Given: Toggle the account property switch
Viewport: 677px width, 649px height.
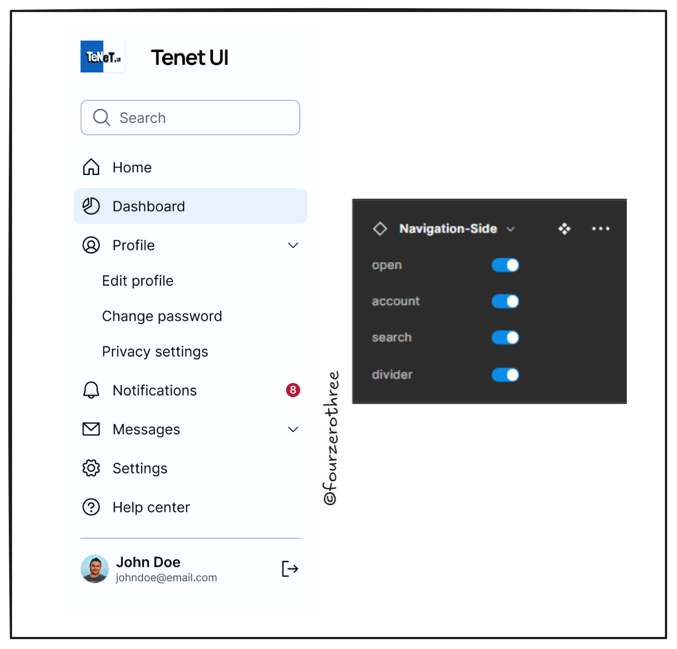Looking at the screenshot, I should 505,301.
